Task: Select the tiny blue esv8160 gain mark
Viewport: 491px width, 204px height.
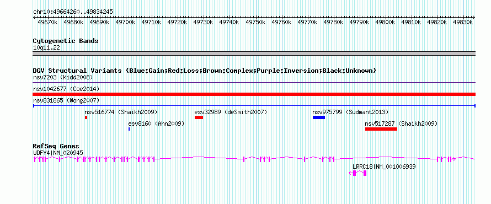Action: click(129, 129)
